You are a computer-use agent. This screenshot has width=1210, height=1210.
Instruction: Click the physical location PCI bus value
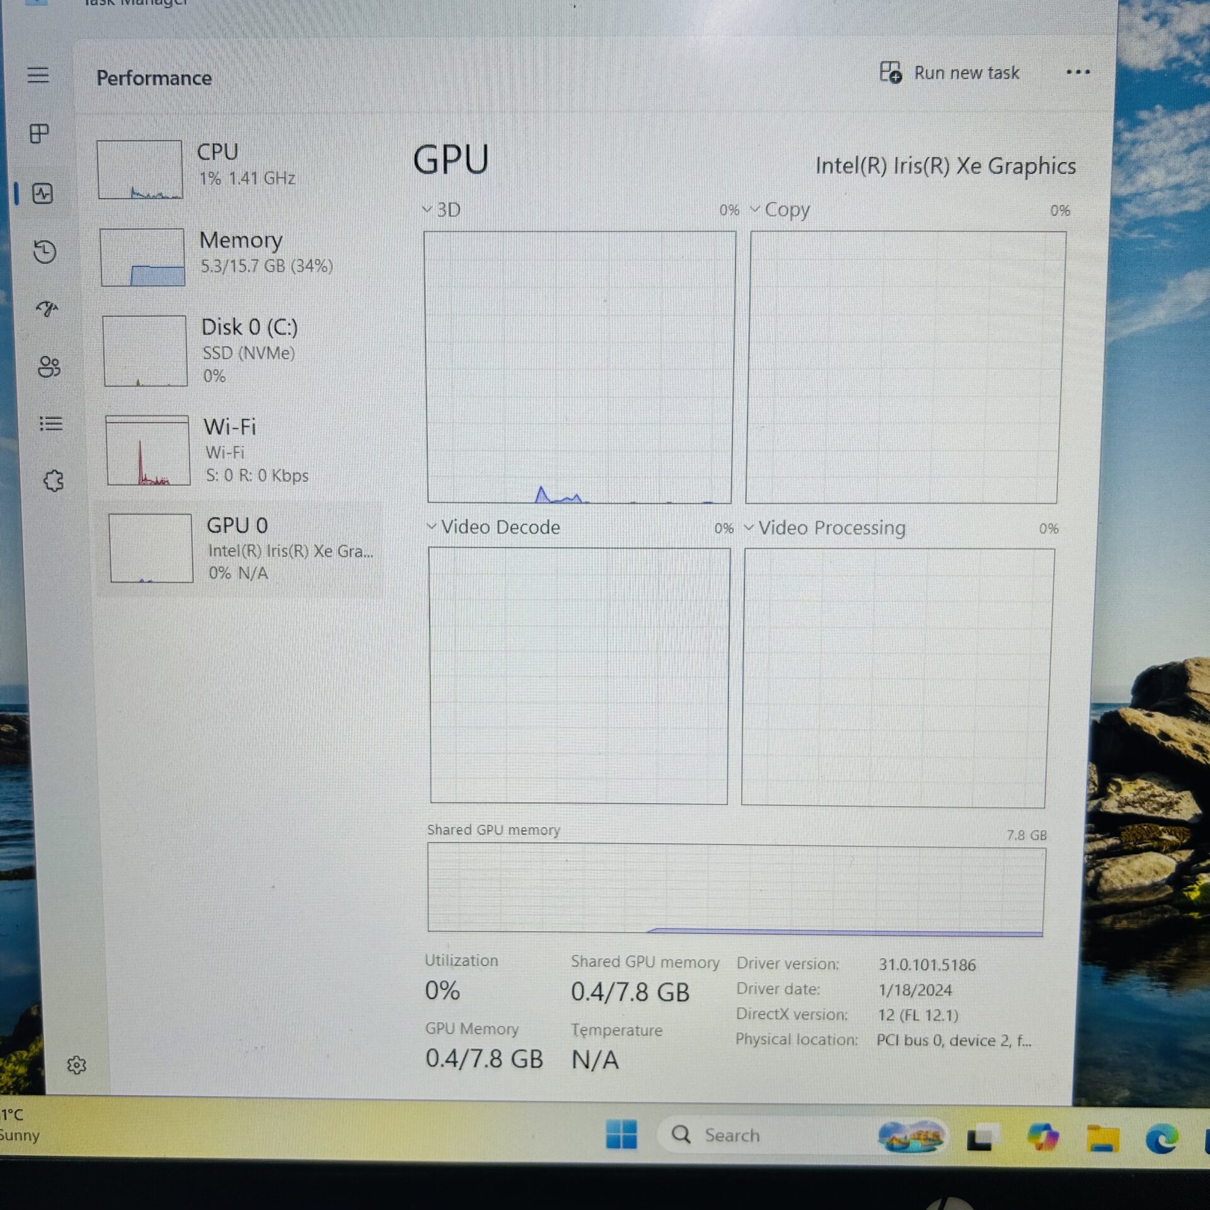[x=954, y=1040]
